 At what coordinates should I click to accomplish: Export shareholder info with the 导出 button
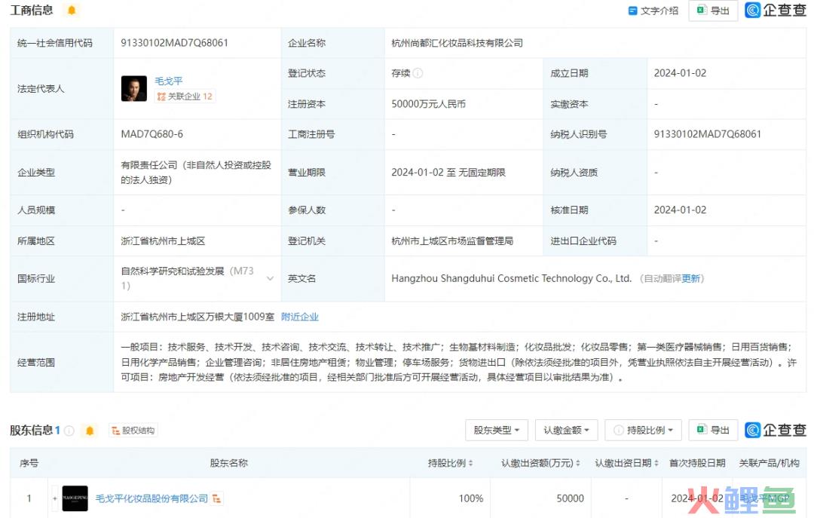pos(713,431)
